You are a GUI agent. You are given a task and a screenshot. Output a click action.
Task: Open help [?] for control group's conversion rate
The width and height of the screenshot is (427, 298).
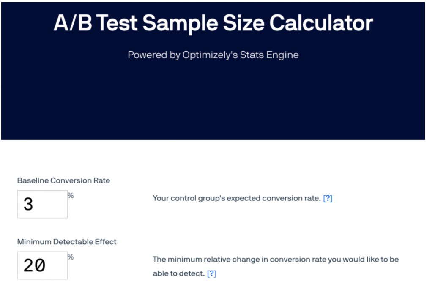point(328,198)
